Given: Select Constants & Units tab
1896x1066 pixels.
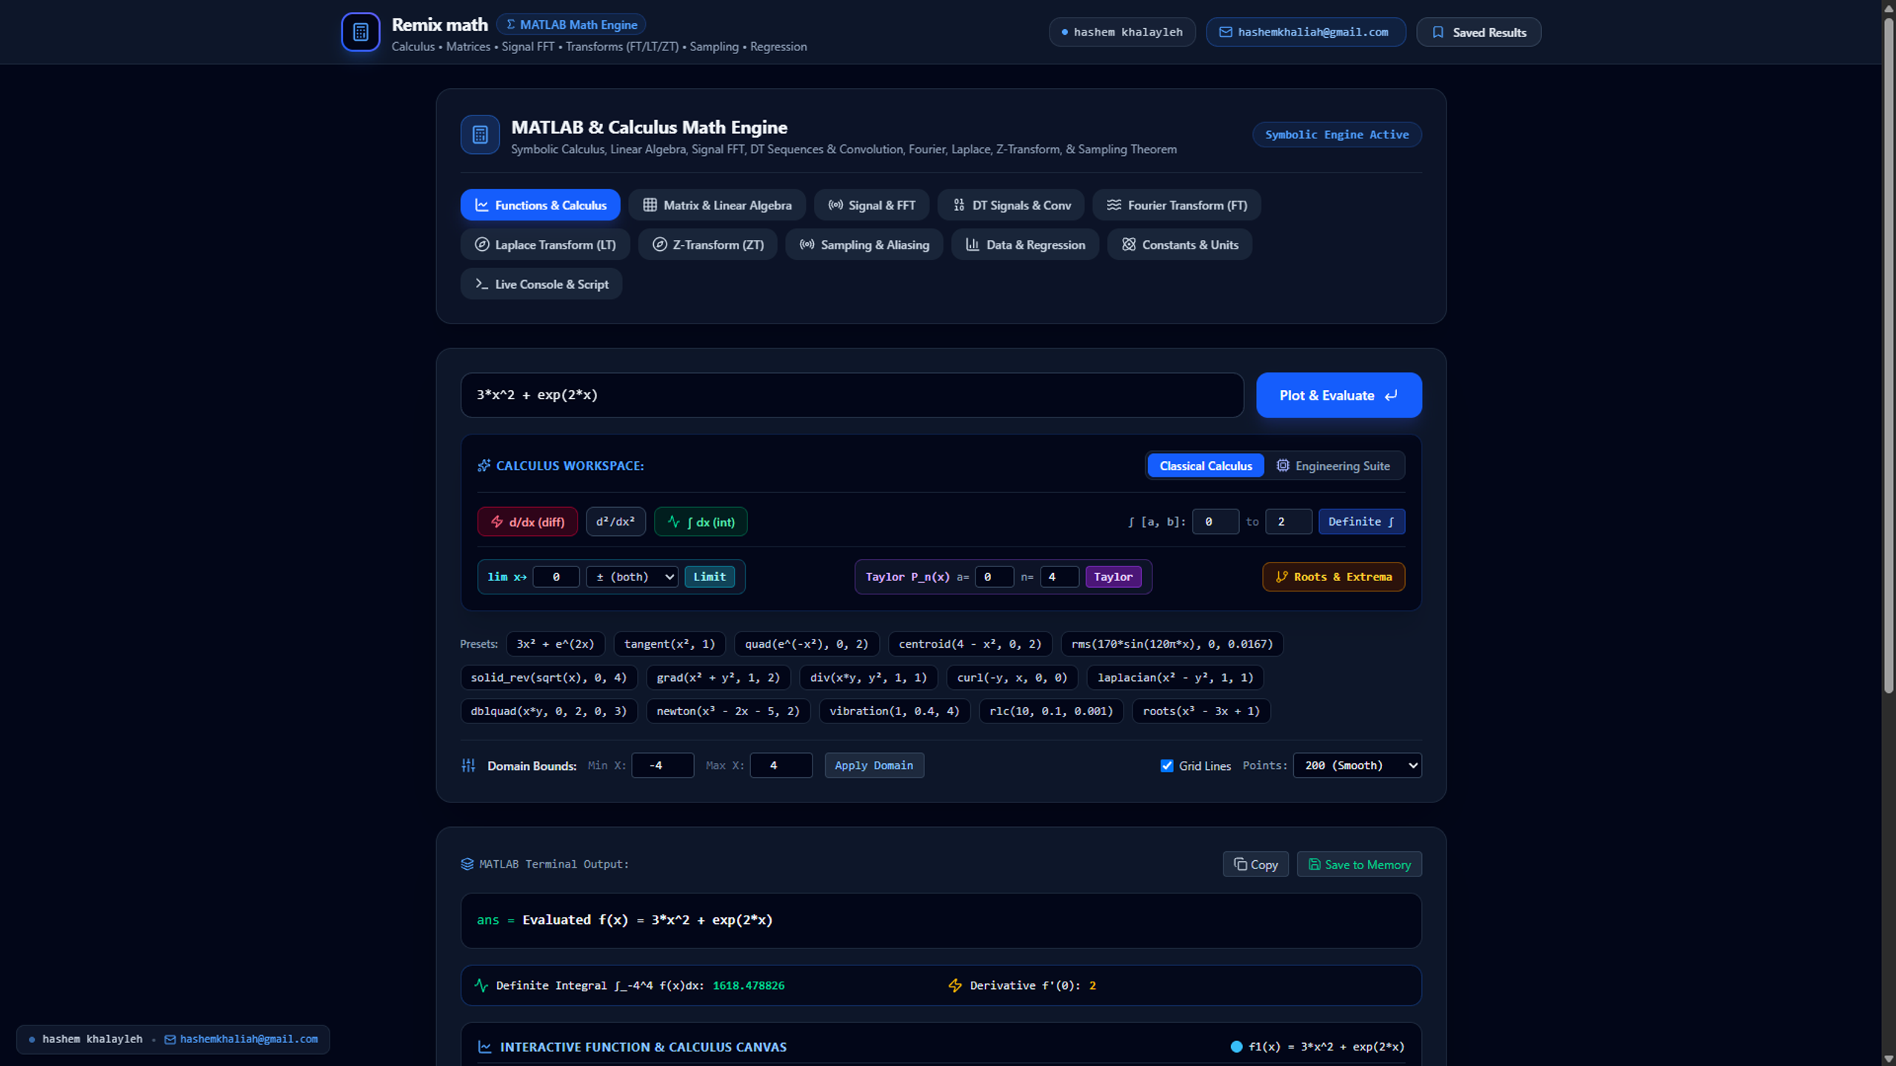Looking at the screenshot, I should pyautogui.click(x=1180, y=244).
